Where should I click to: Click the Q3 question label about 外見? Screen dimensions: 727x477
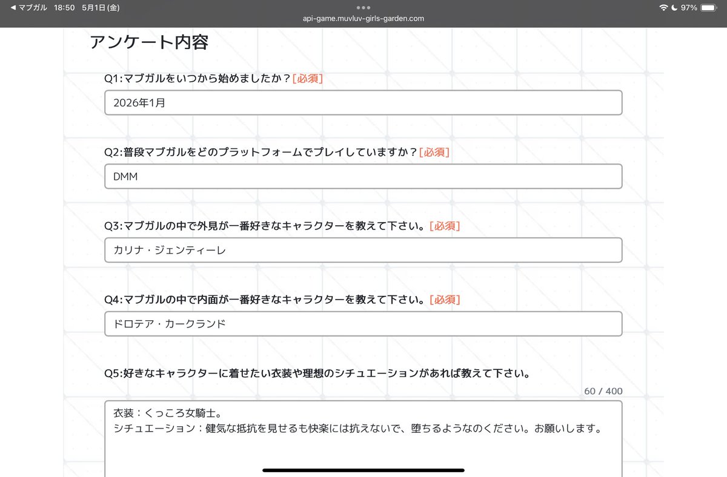[x=282, y=226]
